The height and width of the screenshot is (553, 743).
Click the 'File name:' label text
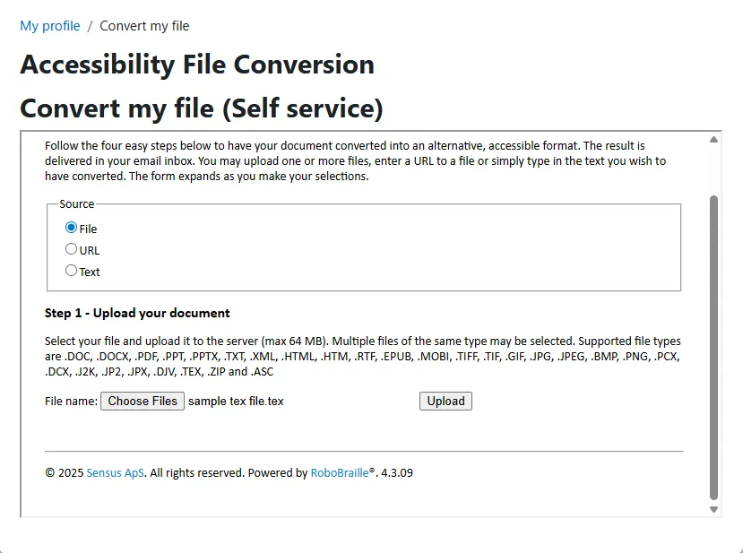tap(71, 402)
